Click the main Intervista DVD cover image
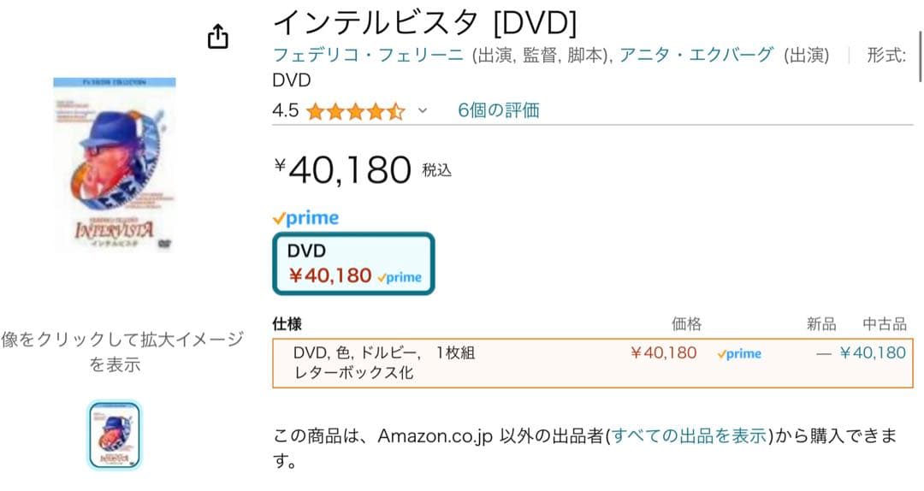 click(x=114, y=164)
